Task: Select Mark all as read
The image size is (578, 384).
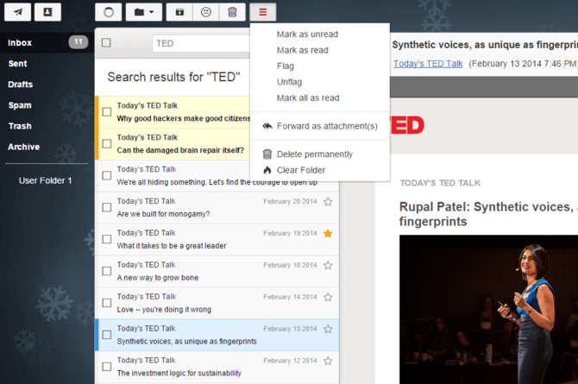Action: coord(308,98)
